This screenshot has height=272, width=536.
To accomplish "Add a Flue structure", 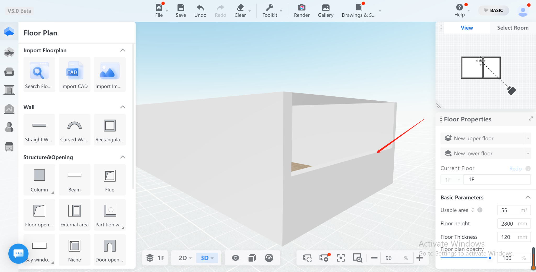I will (110, 180).
